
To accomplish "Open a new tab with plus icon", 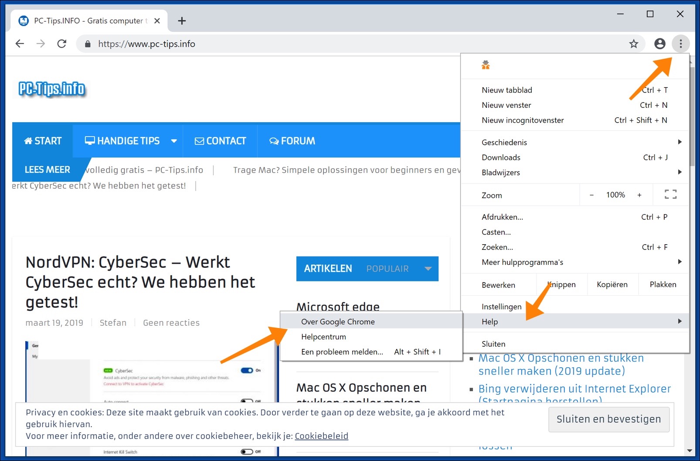I will [182, 21].
